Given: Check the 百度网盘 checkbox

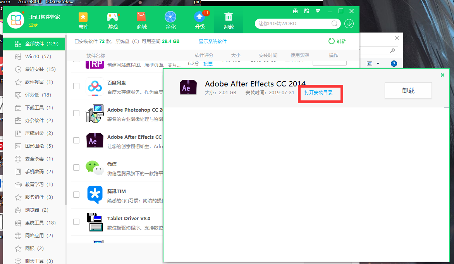Looking at the screenshot, I should point(76,86).
